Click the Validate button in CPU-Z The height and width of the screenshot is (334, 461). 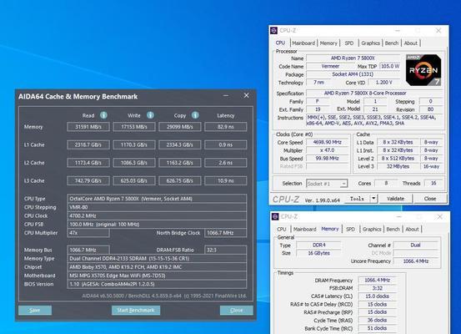click(395, 199)
